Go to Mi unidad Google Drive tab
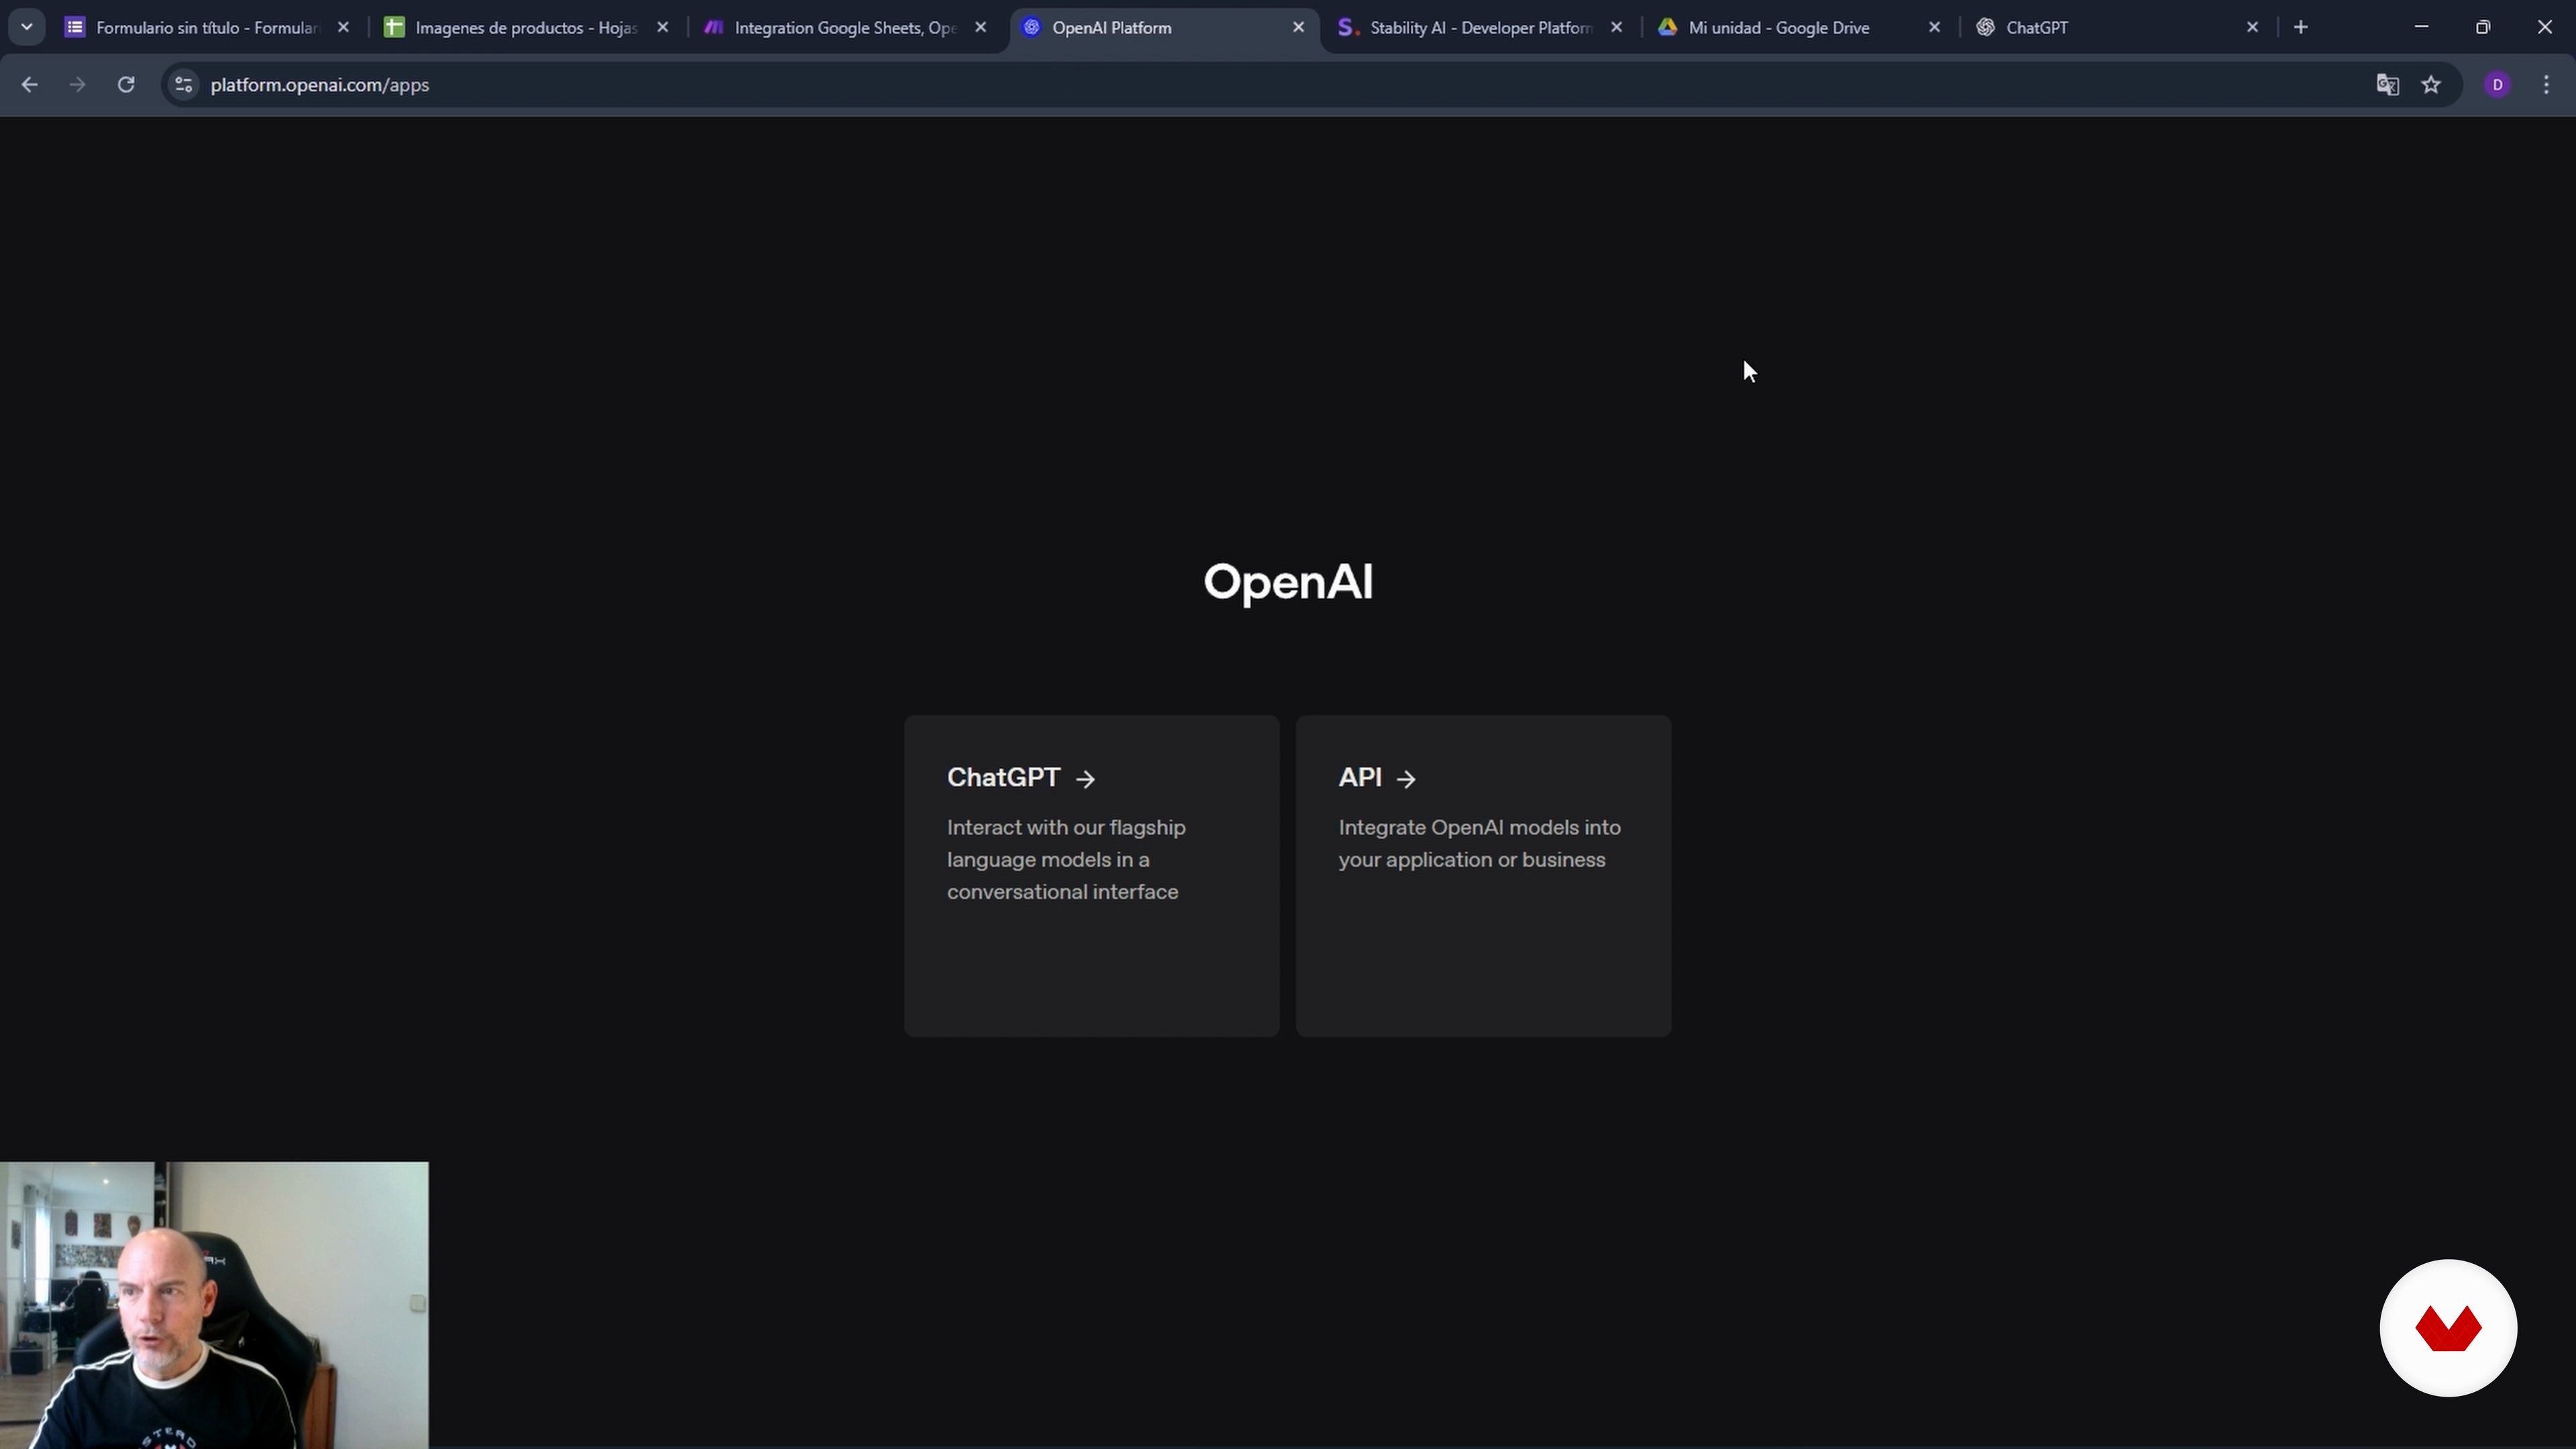Screen dimensions: 2576x1449 click(1778, 28)
